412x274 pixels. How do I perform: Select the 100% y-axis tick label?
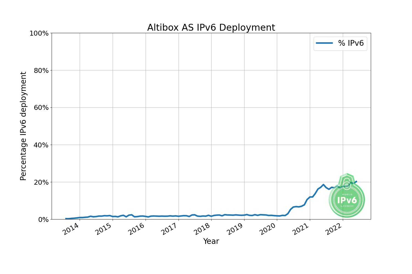point(39,33)
